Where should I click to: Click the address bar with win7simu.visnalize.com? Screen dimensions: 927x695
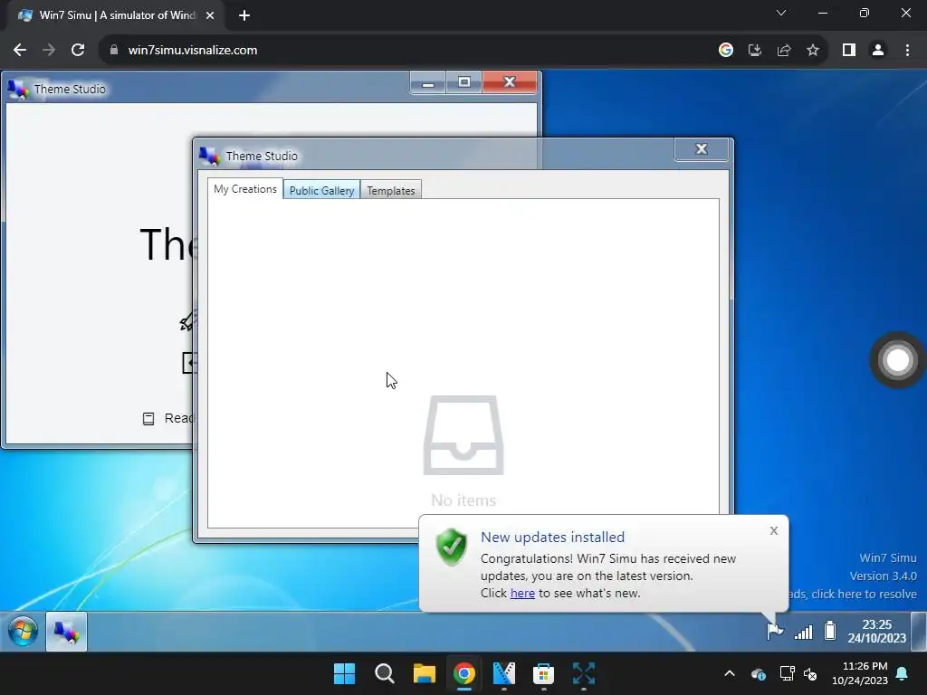click(193, 51)
